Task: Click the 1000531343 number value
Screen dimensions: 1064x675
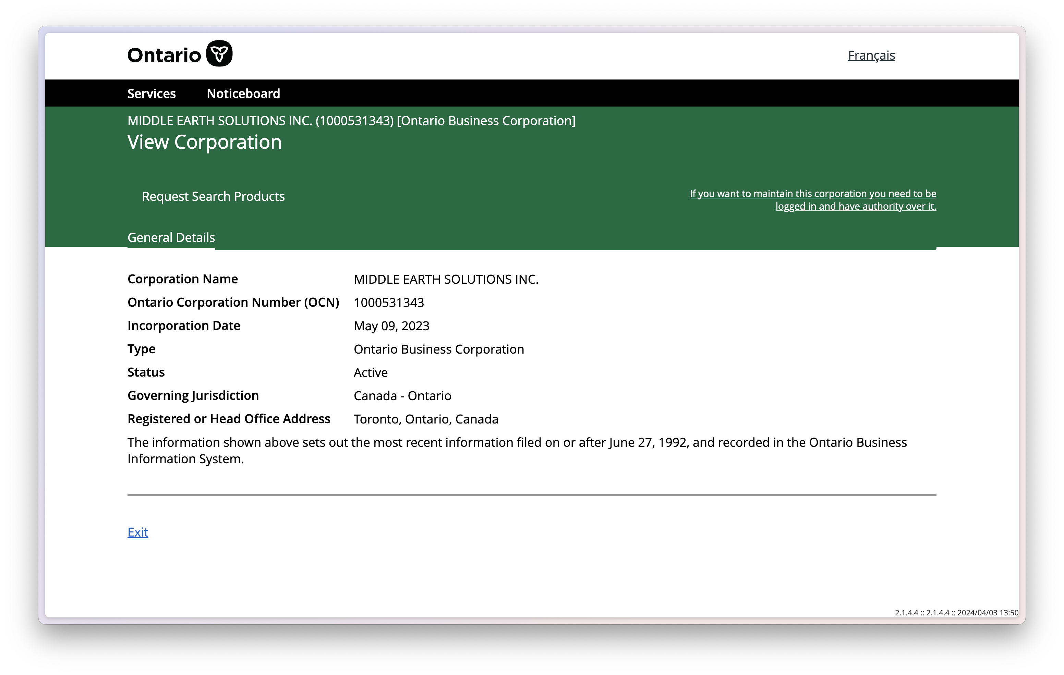Action: 388,303
